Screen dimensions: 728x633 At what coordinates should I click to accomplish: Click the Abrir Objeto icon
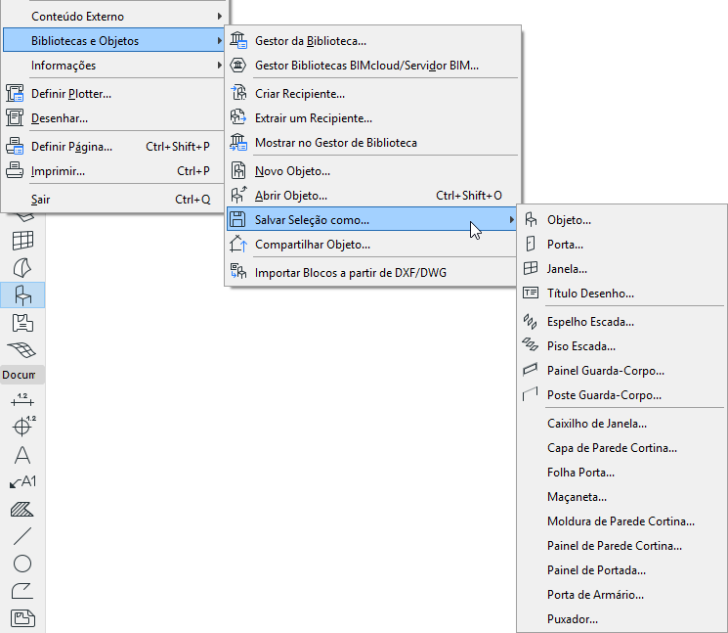click(238, 195)
